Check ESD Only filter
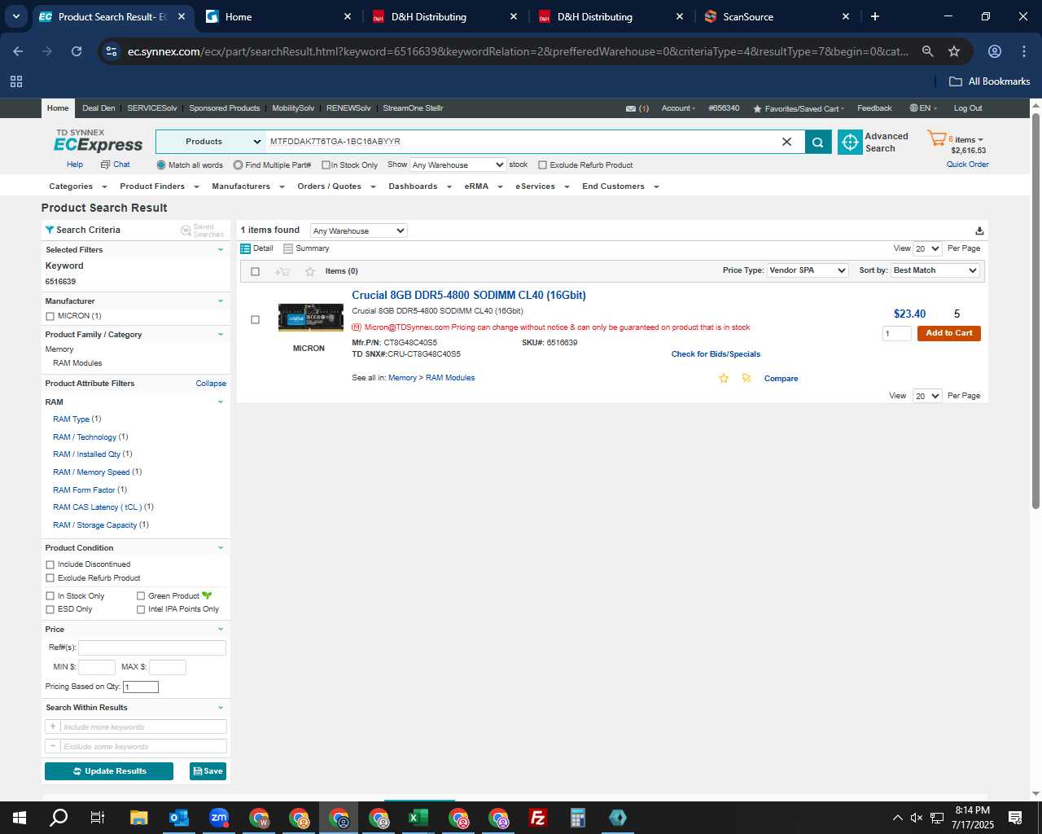The height and width of the screenshot is (834, 1042). (50, 609)
